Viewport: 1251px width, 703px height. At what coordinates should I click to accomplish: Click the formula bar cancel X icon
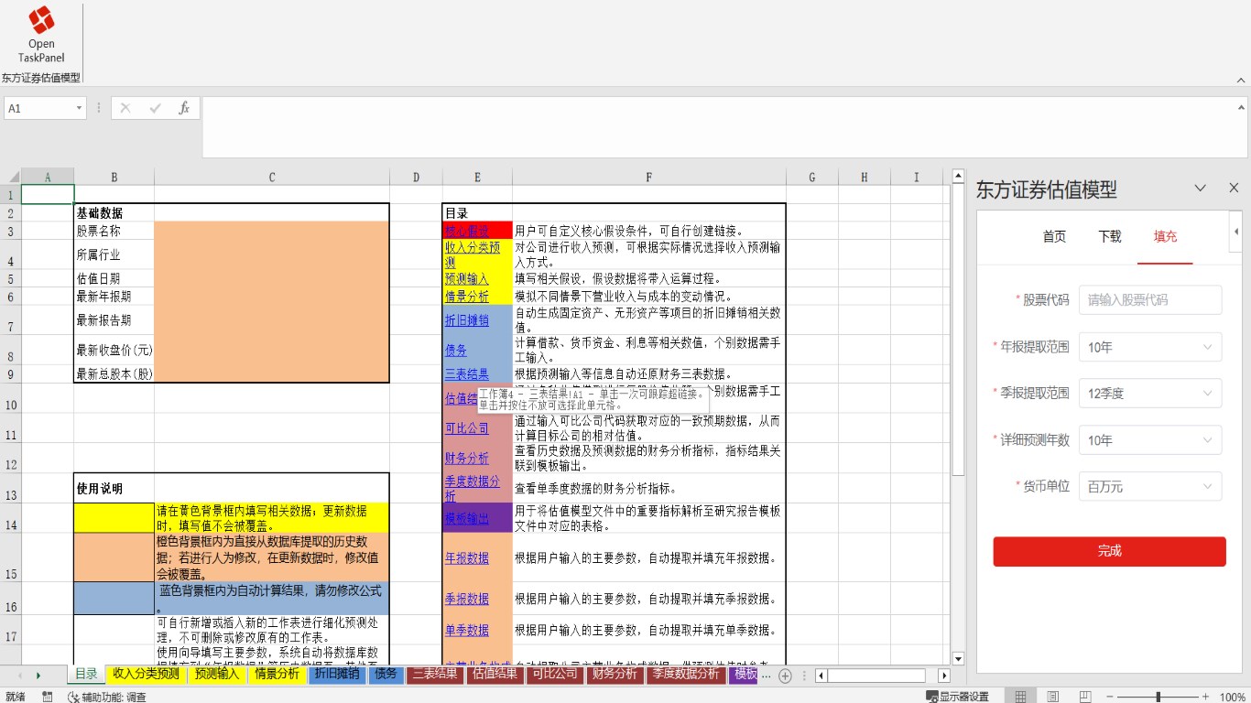point(125,108)
